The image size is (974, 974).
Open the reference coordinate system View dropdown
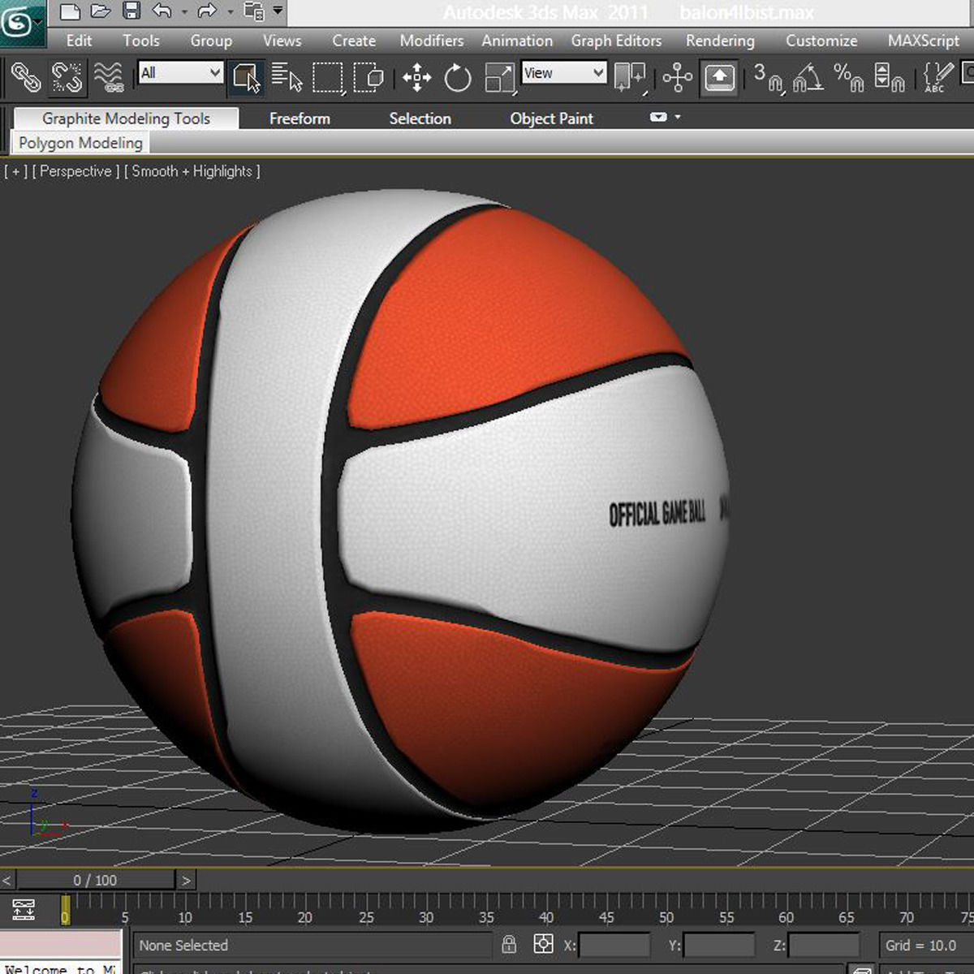point(563,73)
